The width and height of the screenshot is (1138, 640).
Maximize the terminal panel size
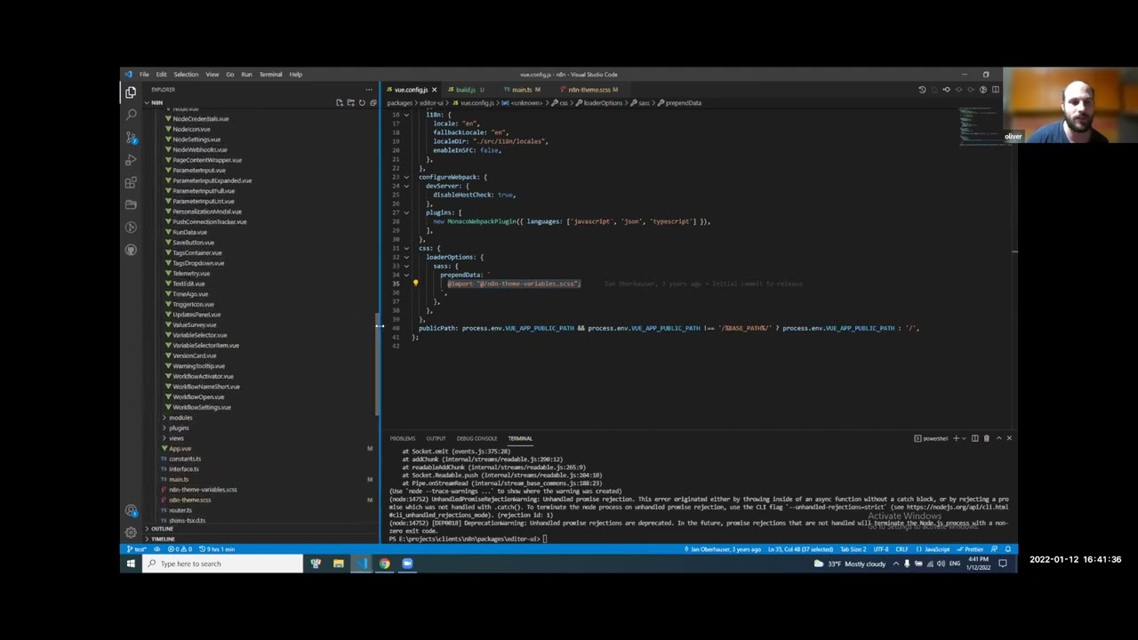pos(998,438)
